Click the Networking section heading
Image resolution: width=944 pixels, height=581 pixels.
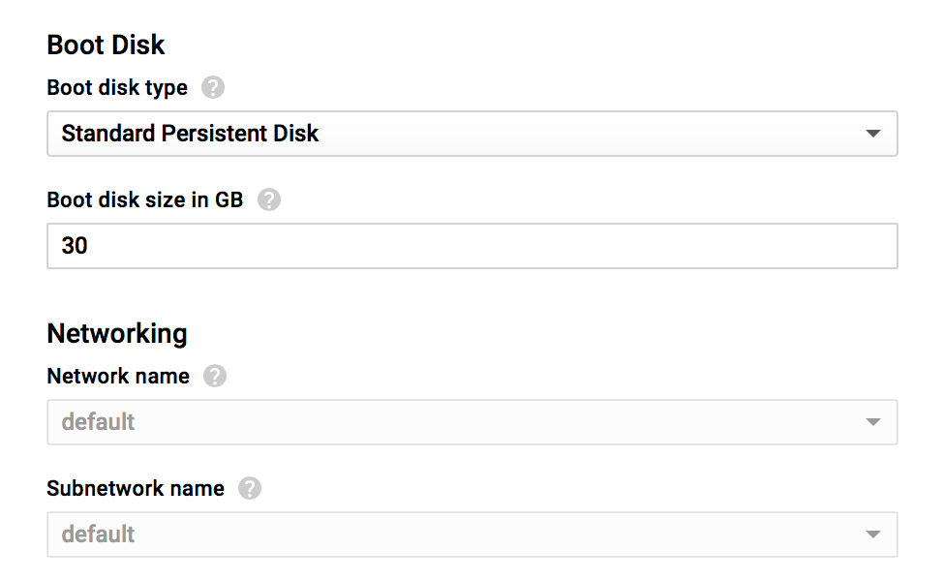tap(117, 334)
